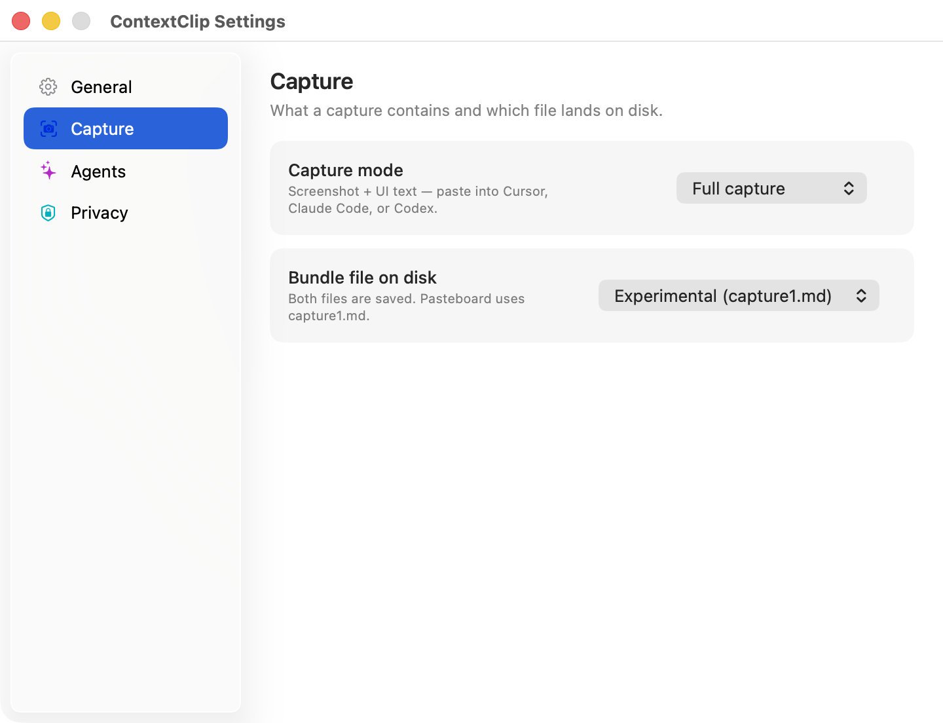Click the ContextClip Settings window title
943x723 pixels.
pos(198,22)
